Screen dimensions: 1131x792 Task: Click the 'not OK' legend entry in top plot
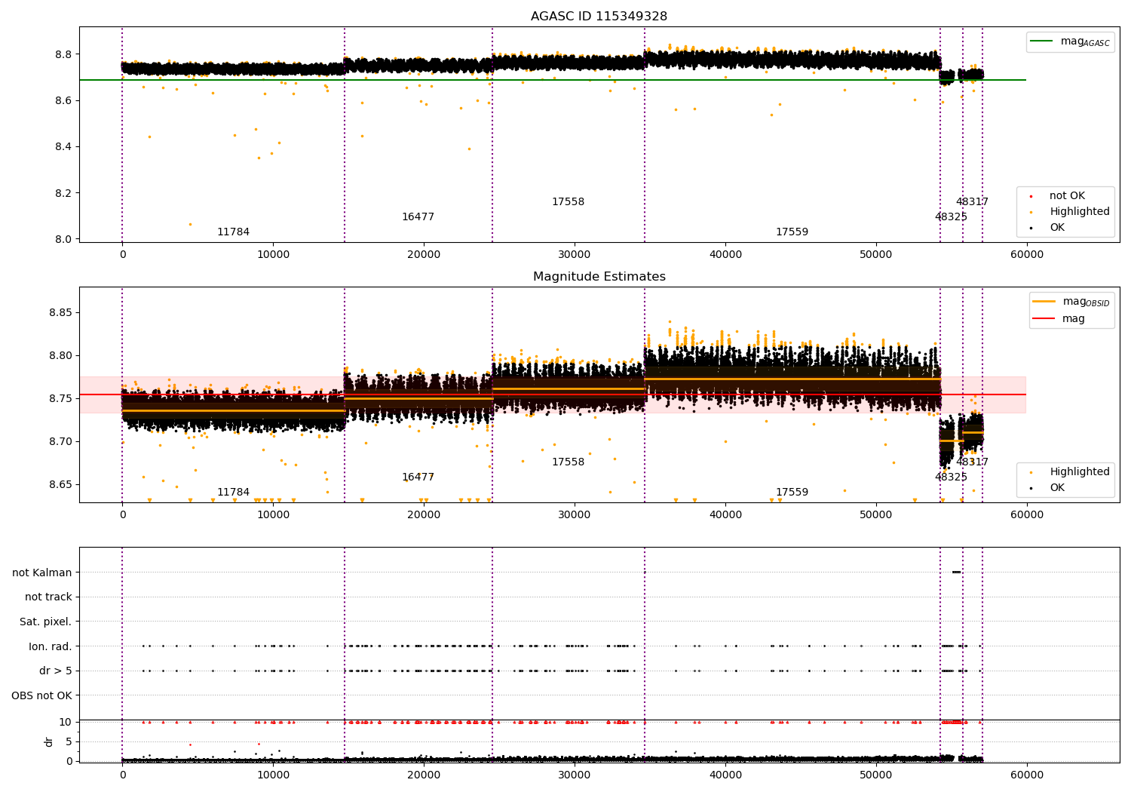tap(1059, 196)
